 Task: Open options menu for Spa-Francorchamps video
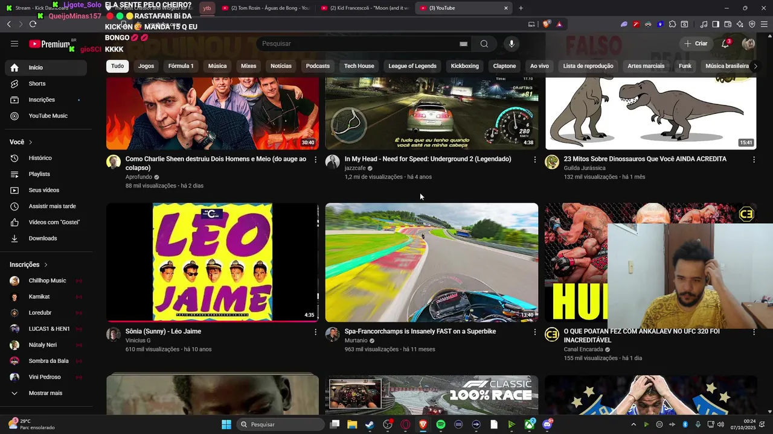tap(534, 332)
